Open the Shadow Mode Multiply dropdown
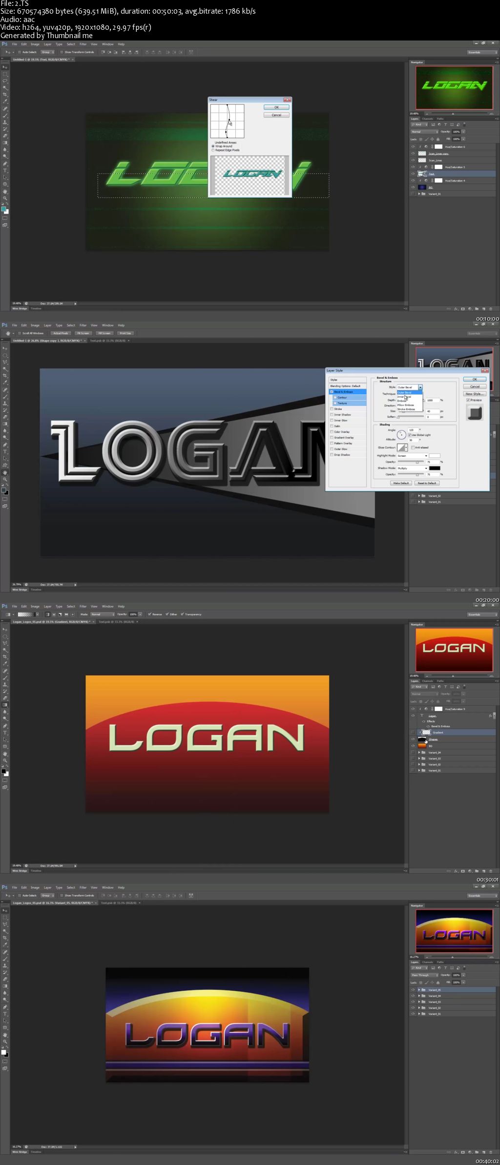The image size is (500, 1165). tap(412, 468)
